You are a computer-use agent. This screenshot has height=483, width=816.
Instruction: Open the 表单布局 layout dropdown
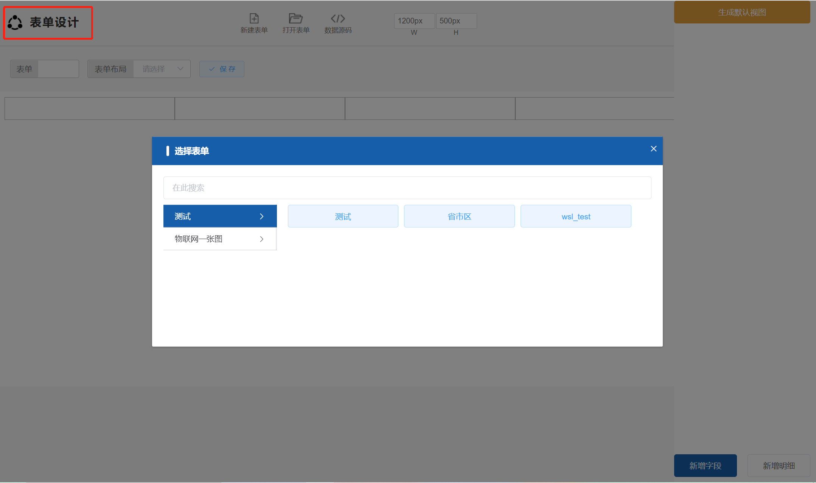162,69
